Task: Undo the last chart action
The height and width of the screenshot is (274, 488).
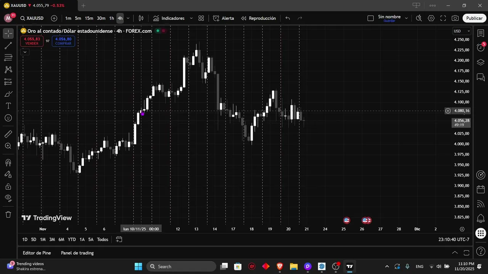Action: click(x=288, y=18)
